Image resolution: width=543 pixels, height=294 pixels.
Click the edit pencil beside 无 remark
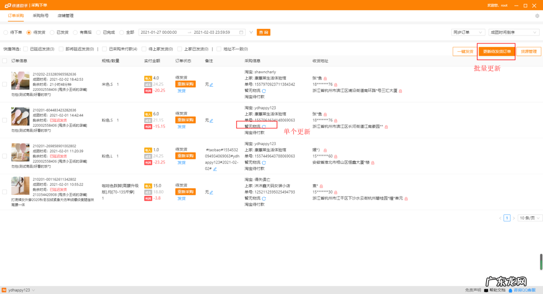[211, 84]
